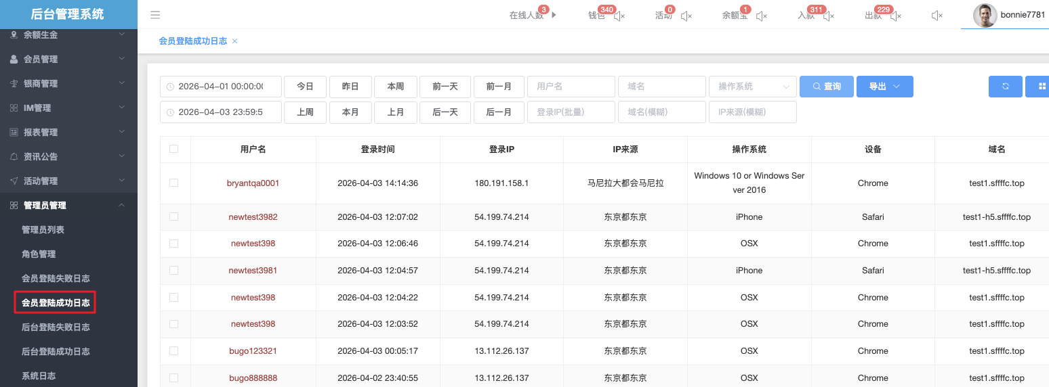The height and width of the screenshot is (387, 1049).
Task: Tick the checkbox for newtest3982 row
Action: pyautogui.click(x=174, y=217)
